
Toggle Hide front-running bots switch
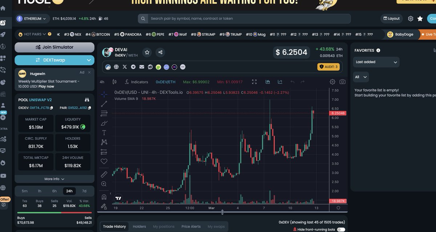point(341,229)
